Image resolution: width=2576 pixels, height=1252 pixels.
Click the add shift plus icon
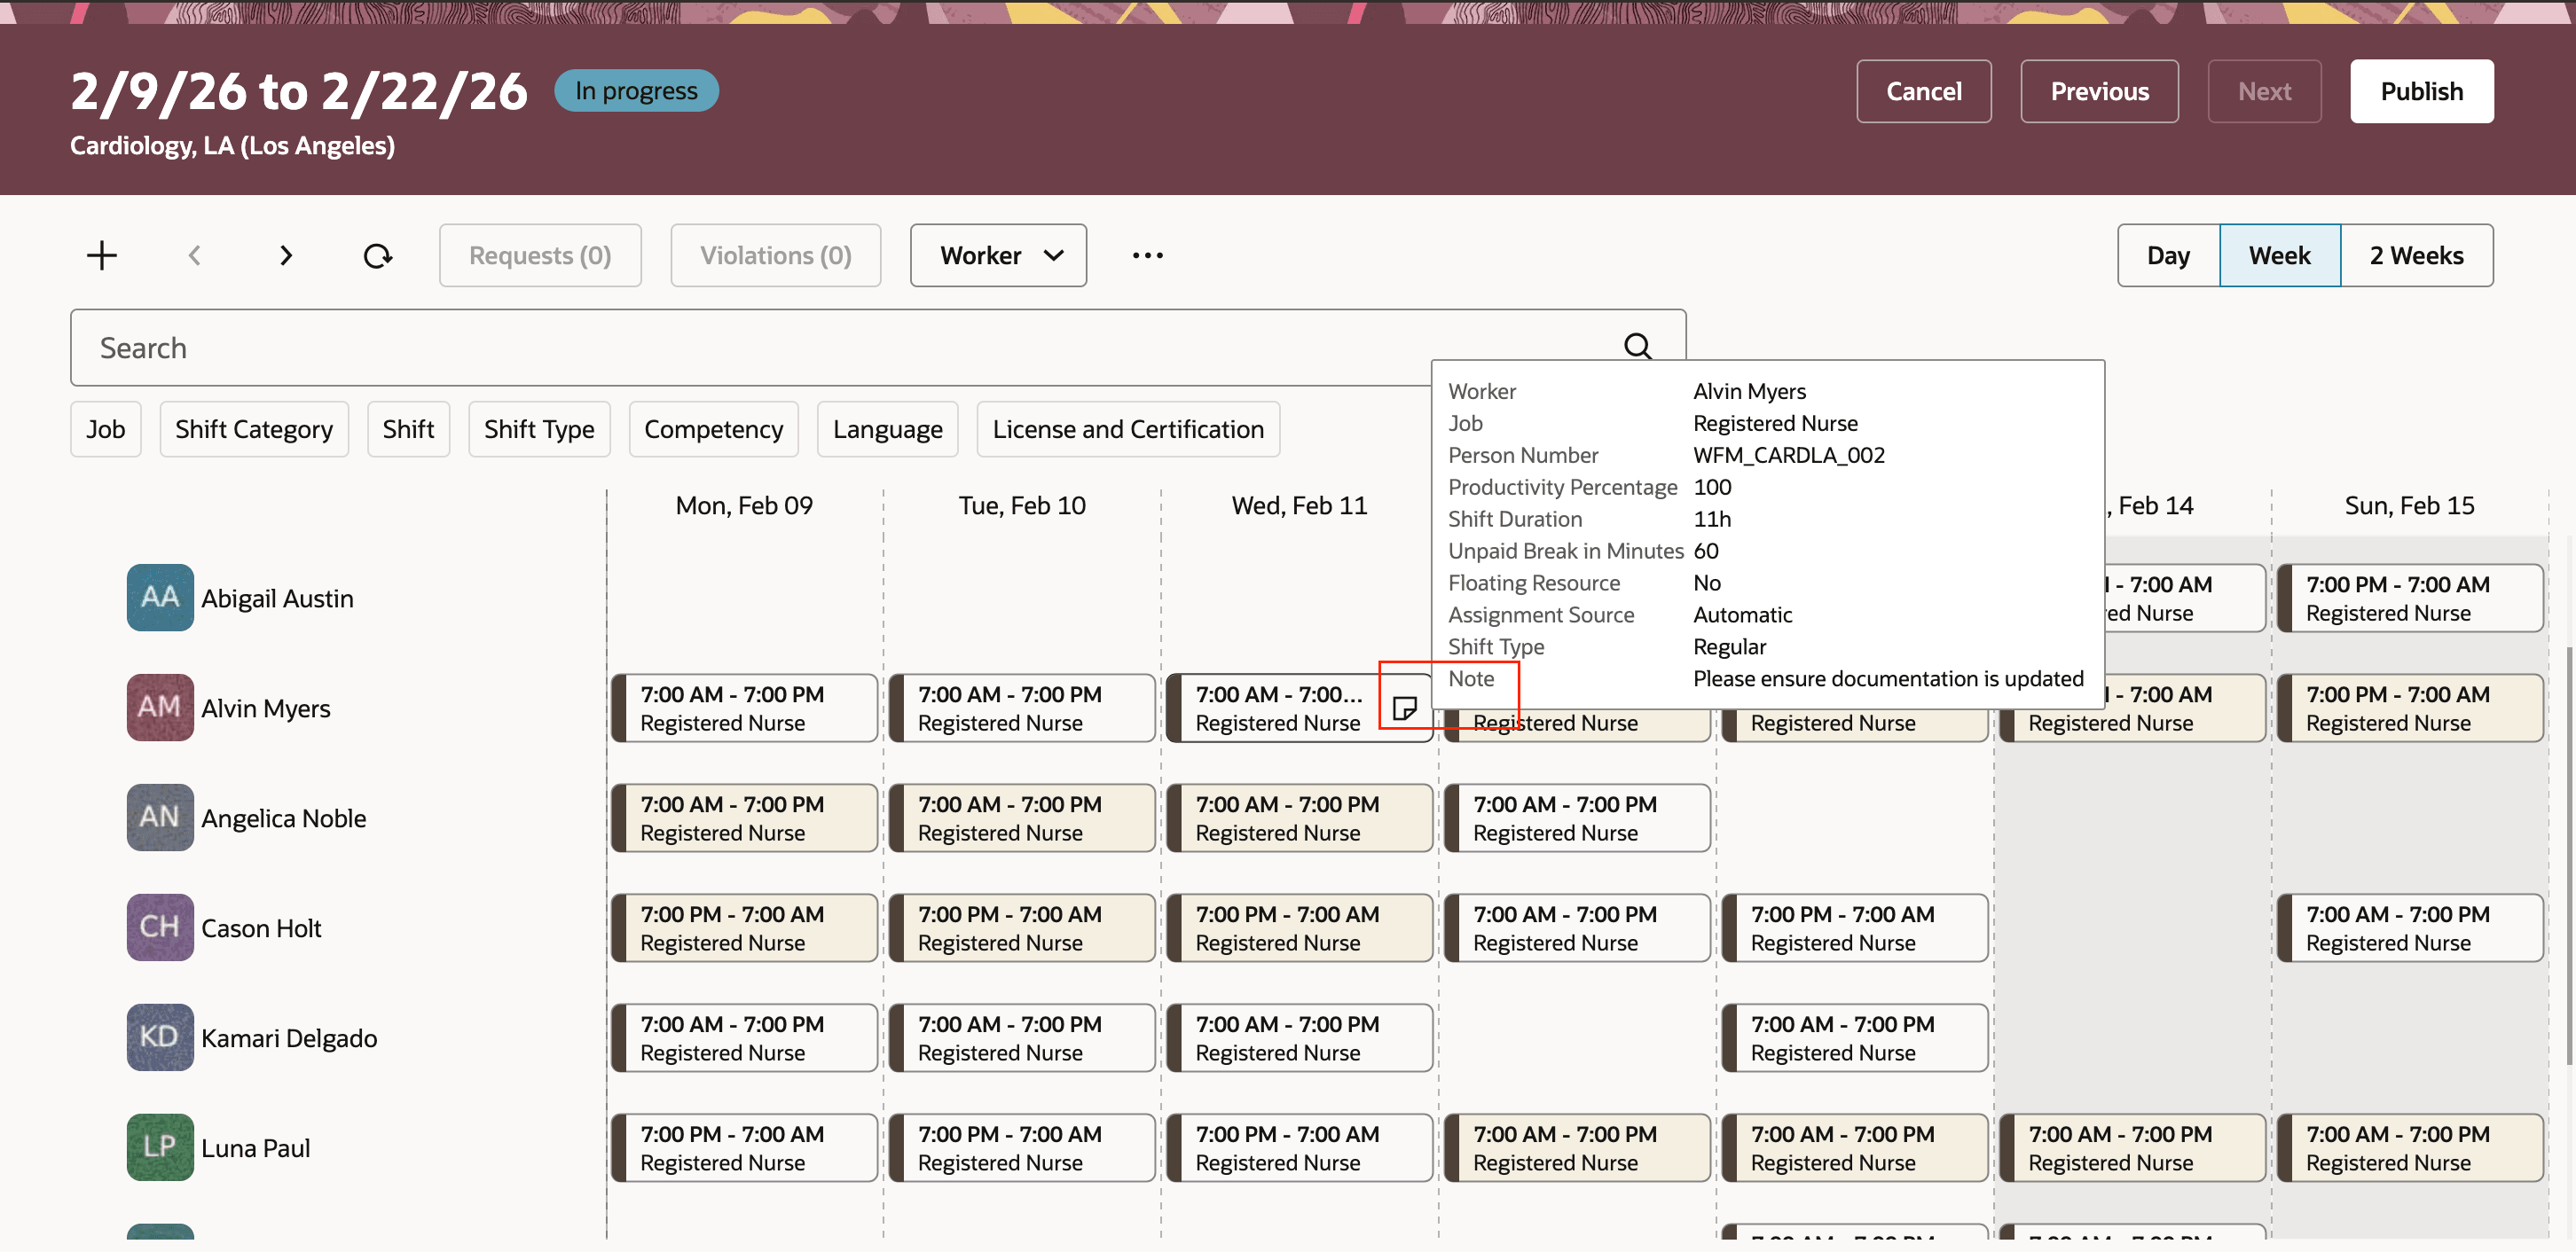pyautogui.click(x=101, y=254)
